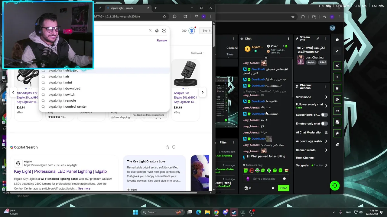Toggle Subscribers-only chat switch
387x217 pixels.
(x=324, y=115)
